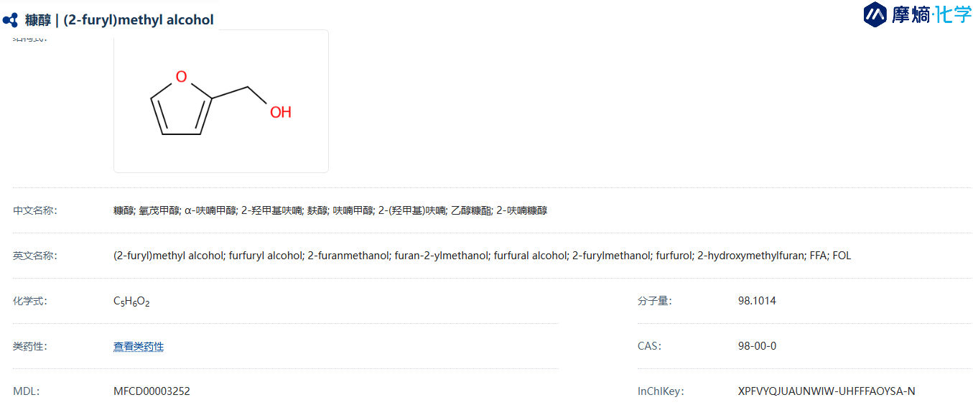Click the 摩熵化学 brand name text
The image size is (973, 410).
(931, 15)
